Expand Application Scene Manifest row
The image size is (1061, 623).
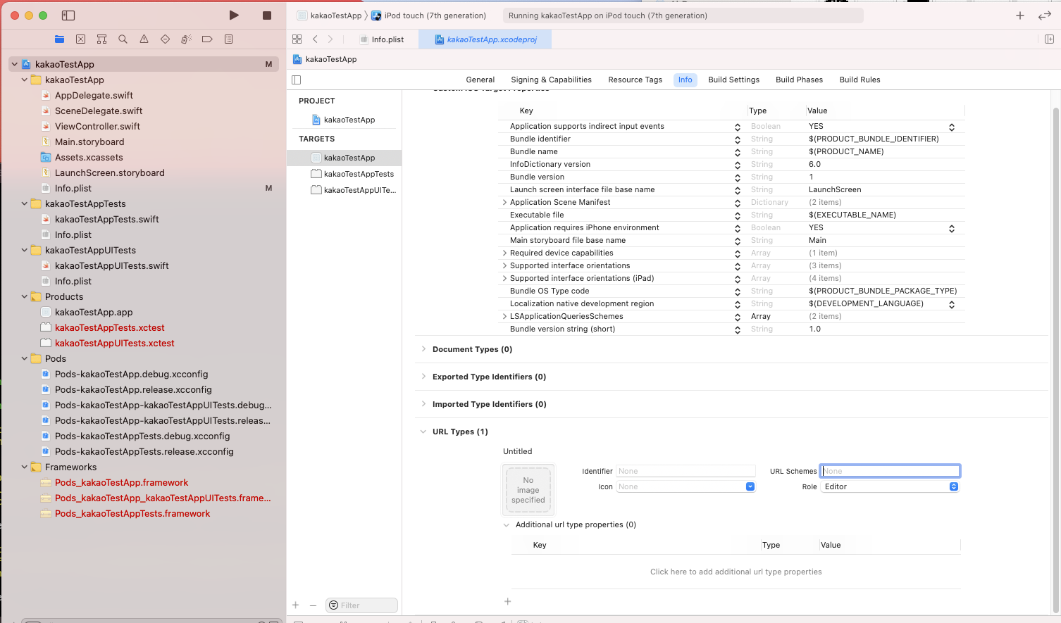[x=504, y=202]
